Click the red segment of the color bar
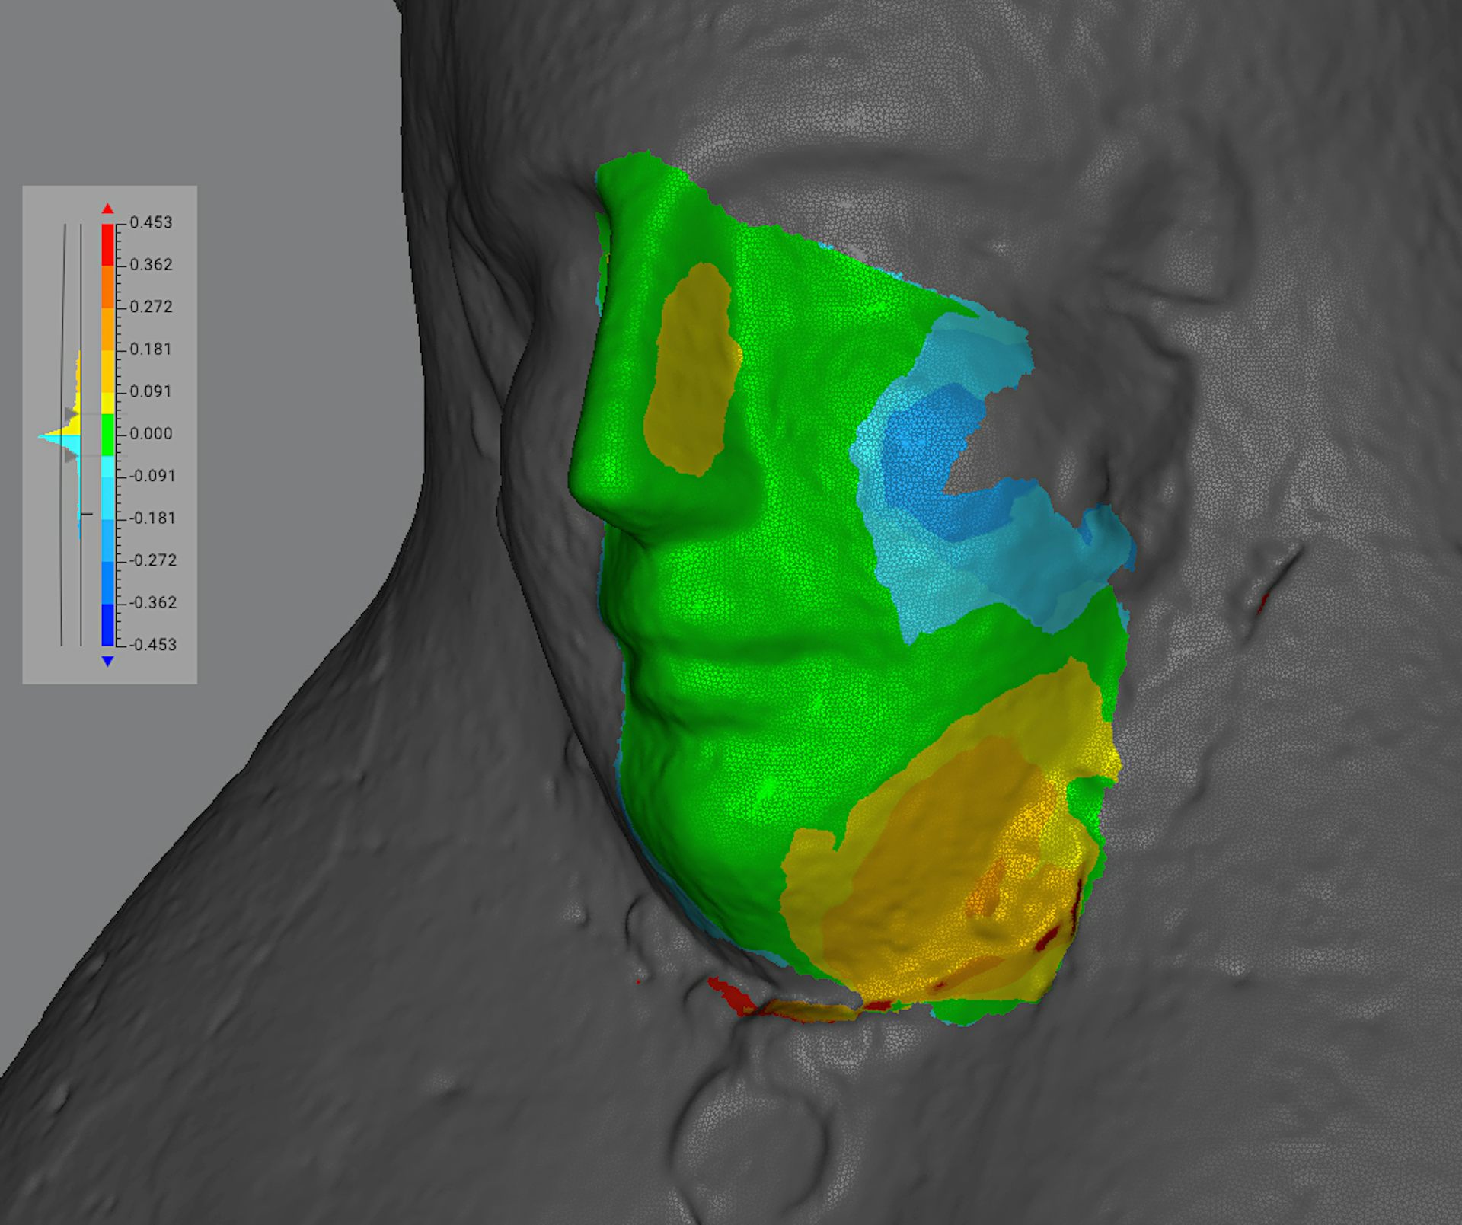The height and width of the screenshot is (1225, 1462). coord(108,244)
